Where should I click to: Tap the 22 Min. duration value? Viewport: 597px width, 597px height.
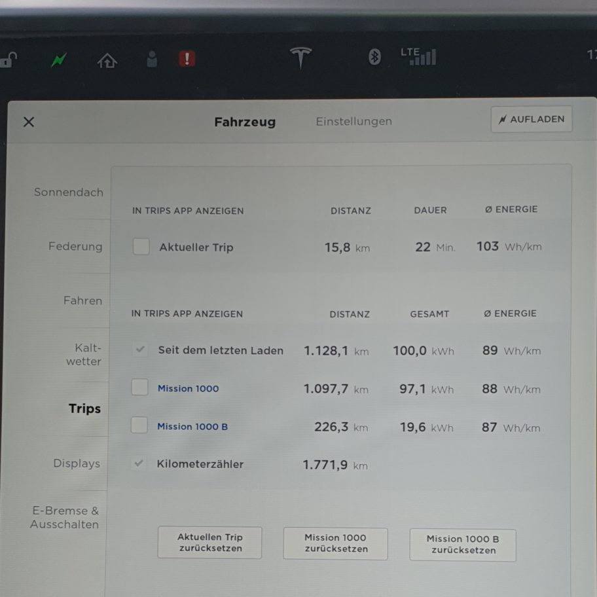435,247
